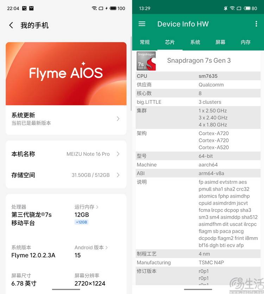Tap the Wi-Fi icon in the left status bar
264x294 pixels.
point(94,8)
